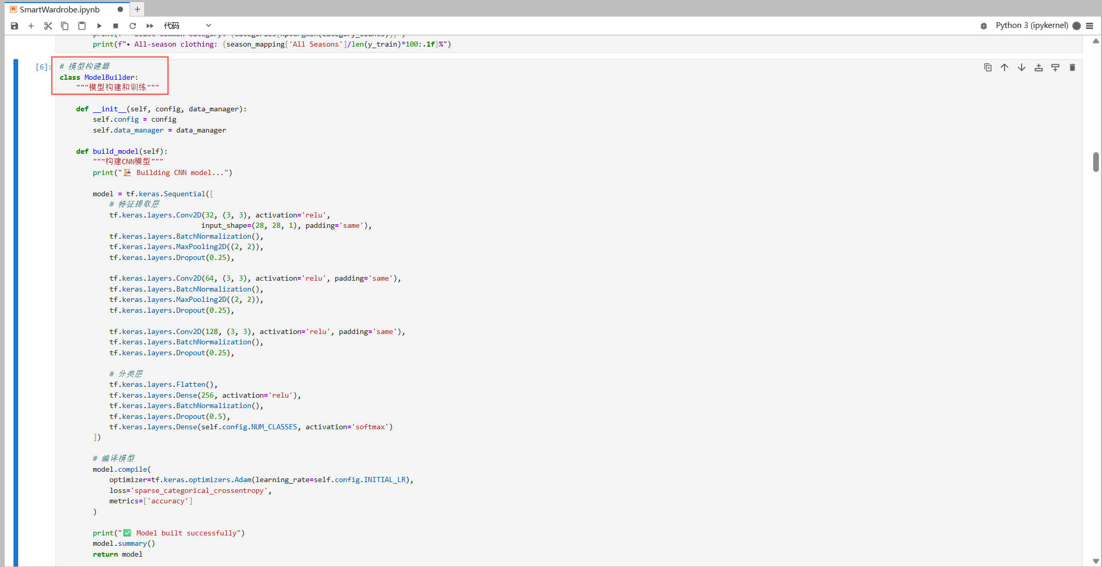This screenshot has height=567, width=1102.
Task: Restart kernel and run all cells
Action: click(x=150, y=26)
